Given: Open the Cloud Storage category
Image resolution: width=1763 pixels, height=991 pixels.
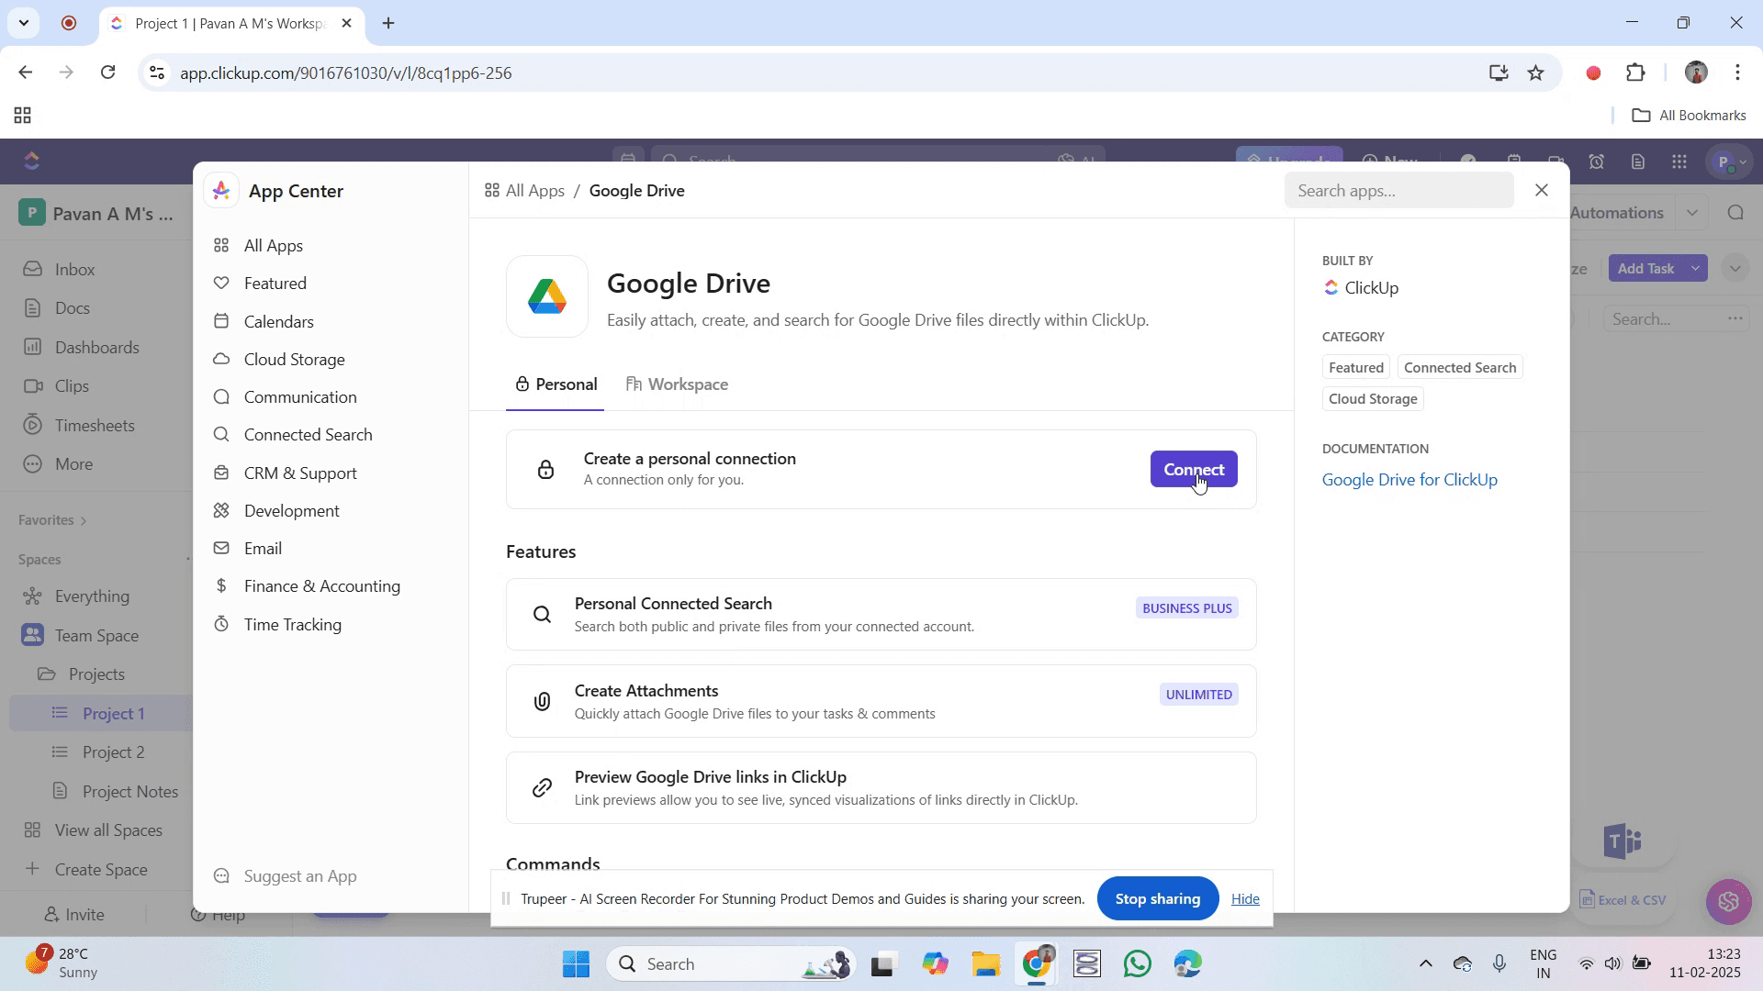Looking at the screenshot, I should pyautogui.click(x=294, y=360).
